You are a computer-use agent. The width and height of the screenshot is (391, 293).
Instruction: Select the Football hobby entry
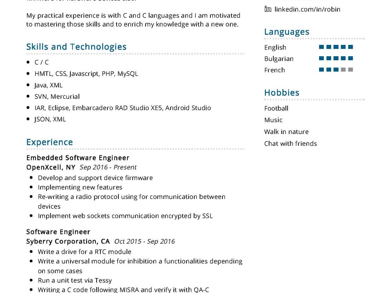point(276,108)
